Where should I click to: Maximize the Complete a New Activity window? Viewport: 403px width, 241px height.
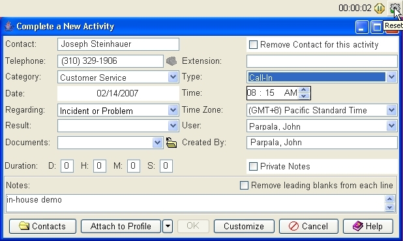pos(377,27)
